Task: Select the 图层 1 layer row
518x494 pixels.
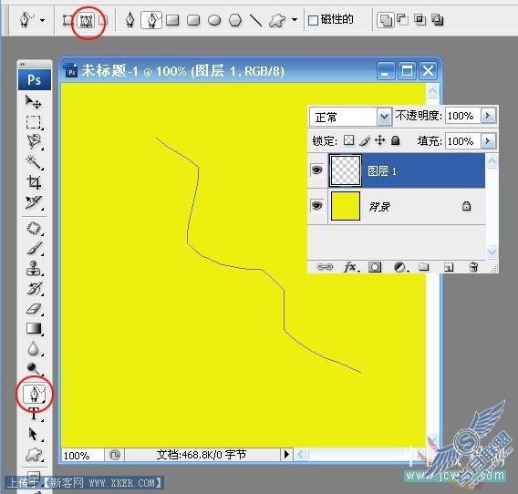Action: pos(397,170)
